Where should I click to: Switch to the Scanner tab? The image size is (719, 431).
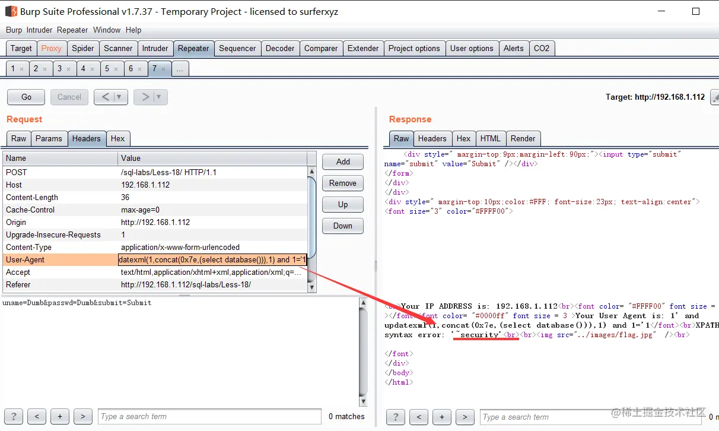tap(118, 49)
